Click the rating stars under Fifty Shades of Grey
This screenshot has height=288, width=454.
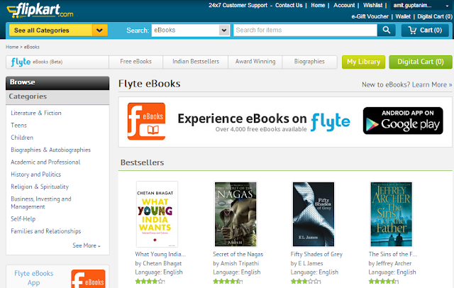point(306,281)
